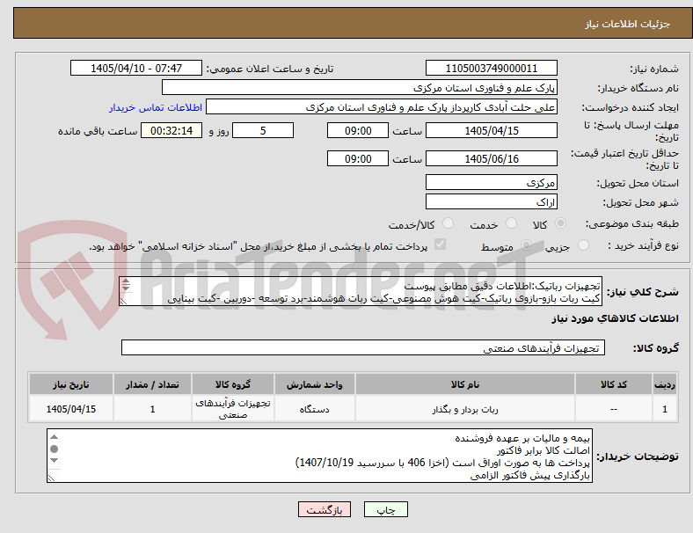Click the response deadline hour 09:00 field
Viewport: 693px width, 533px height.
[x=358, y=130]
